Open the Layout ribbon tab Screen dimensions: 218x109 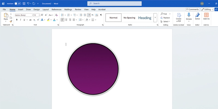pyautogui.click(x=46, y=9)
